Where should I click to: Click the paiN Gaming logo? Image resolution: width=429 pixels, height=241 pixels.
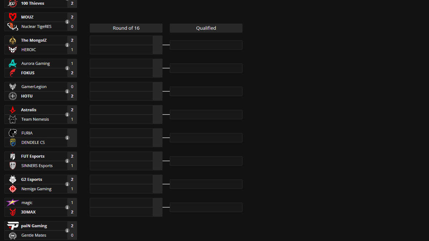(x=13, y=226)
